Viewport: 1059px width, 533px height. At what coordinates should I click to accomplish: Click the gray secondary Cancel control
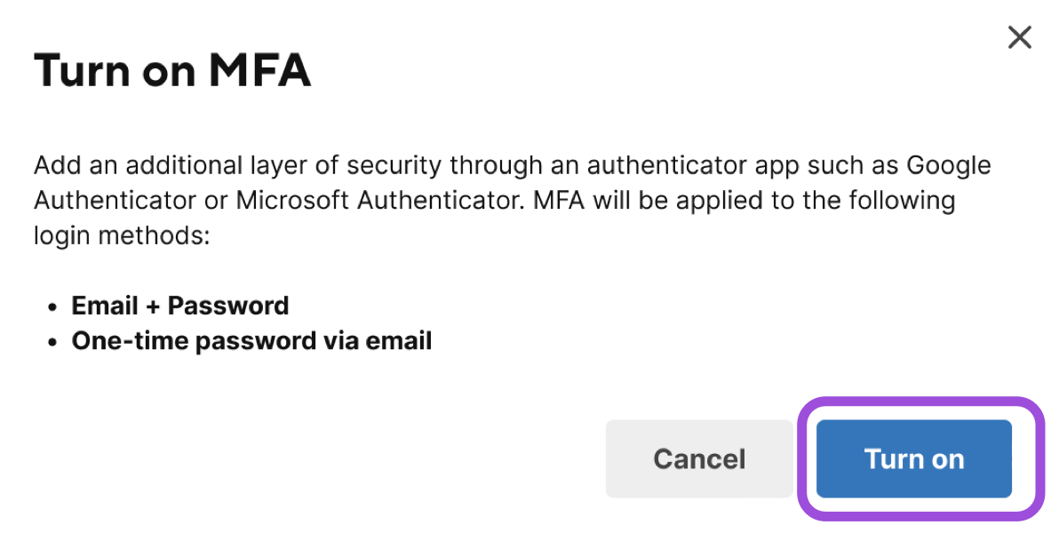698,458
